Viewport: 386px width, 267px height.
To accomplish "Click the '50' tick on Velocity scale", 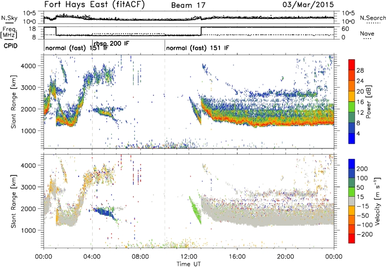I will coord(360,187).
